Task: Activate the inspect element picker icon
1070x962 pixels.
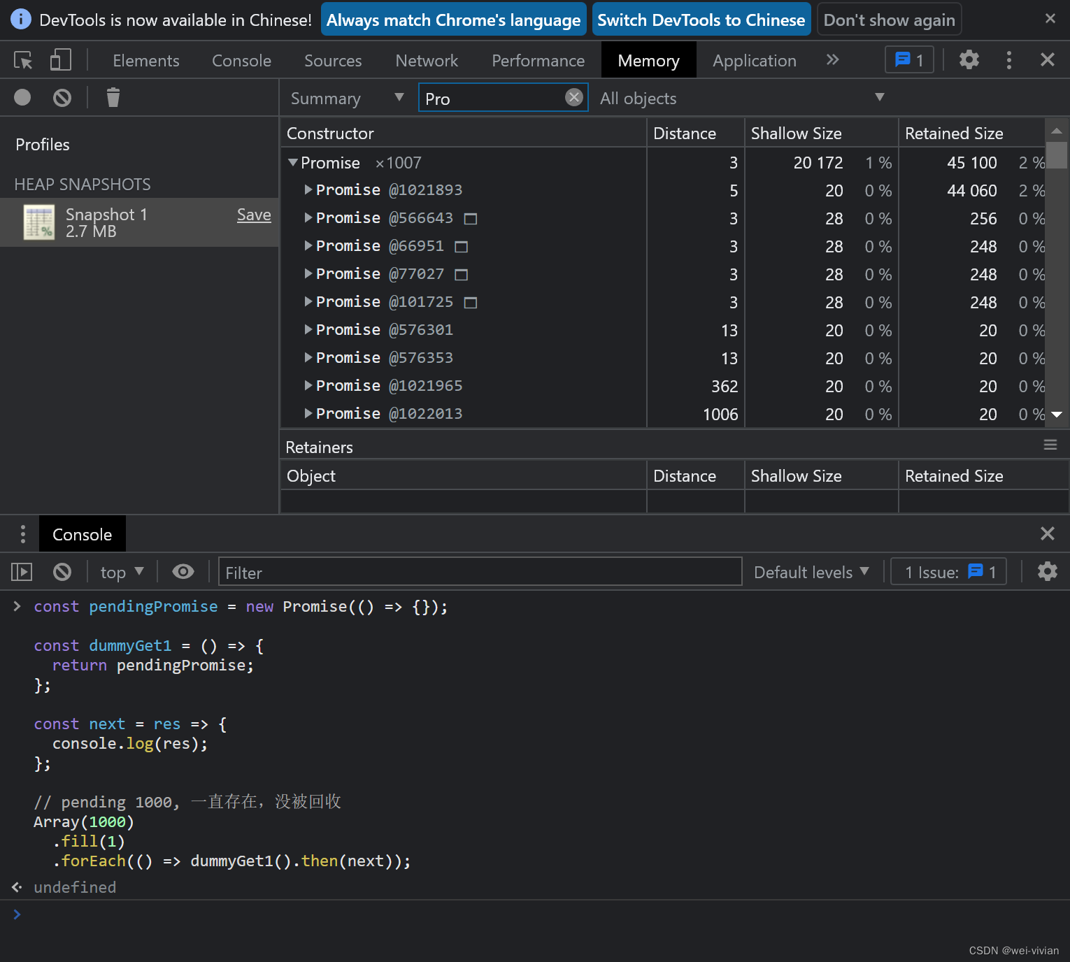Action: click(23, 60)
